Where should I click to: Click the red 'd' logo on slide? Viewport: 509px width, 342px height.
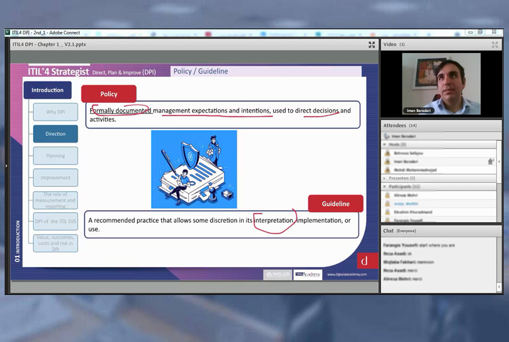click(x=364, y=260)
